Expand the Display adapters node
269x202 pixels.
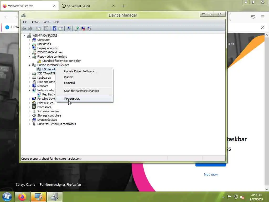29,48
